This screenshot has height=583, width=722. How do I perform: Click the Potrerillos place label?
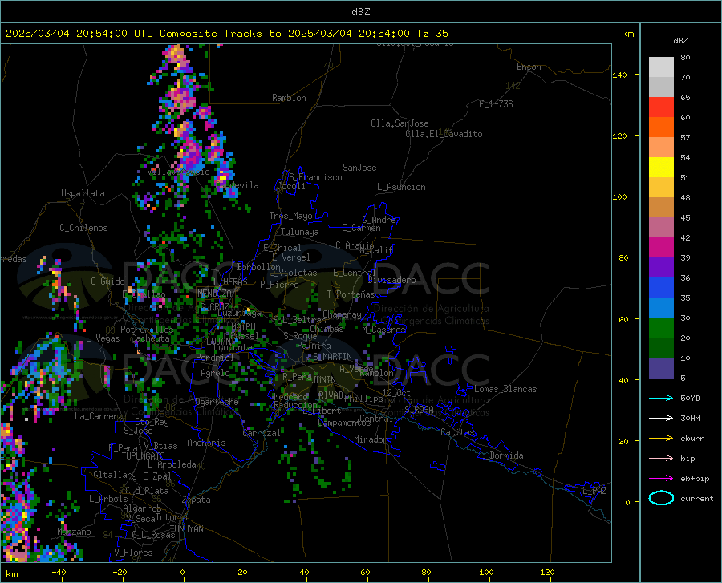(x=147, y=330)
